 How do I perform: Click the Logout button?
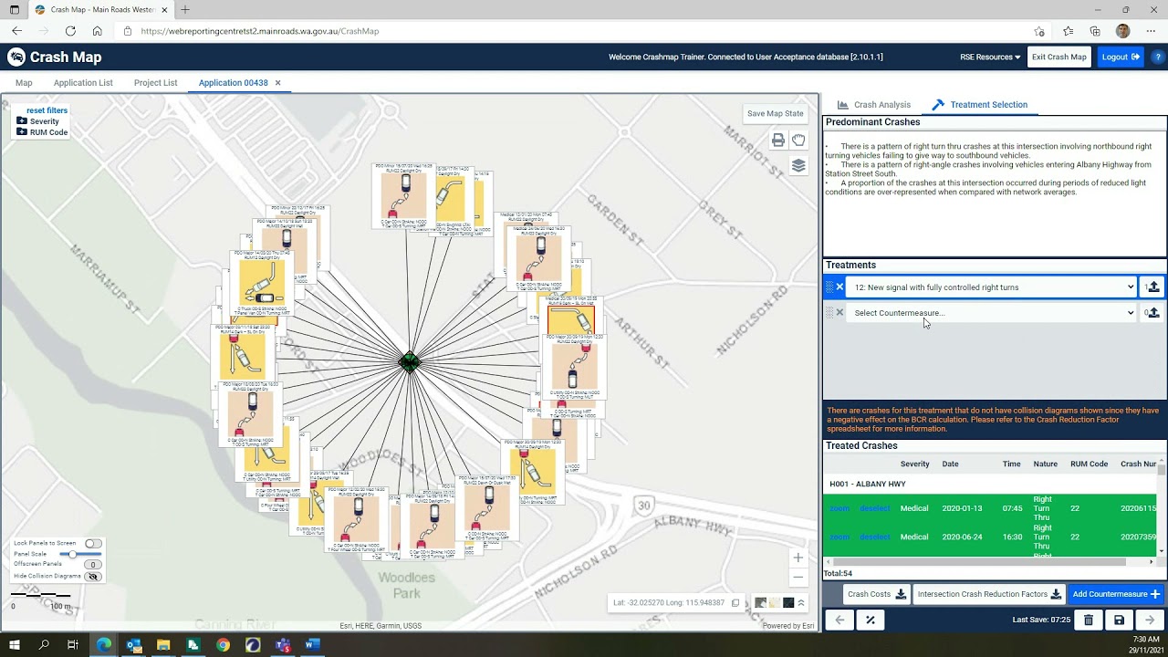[x=1121, y=57]
